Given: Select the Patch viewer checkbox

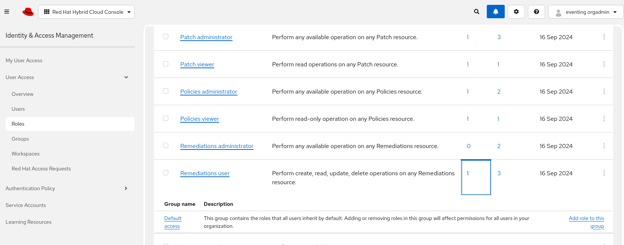Looking at the screenshot, I should (x=166, y=64).
